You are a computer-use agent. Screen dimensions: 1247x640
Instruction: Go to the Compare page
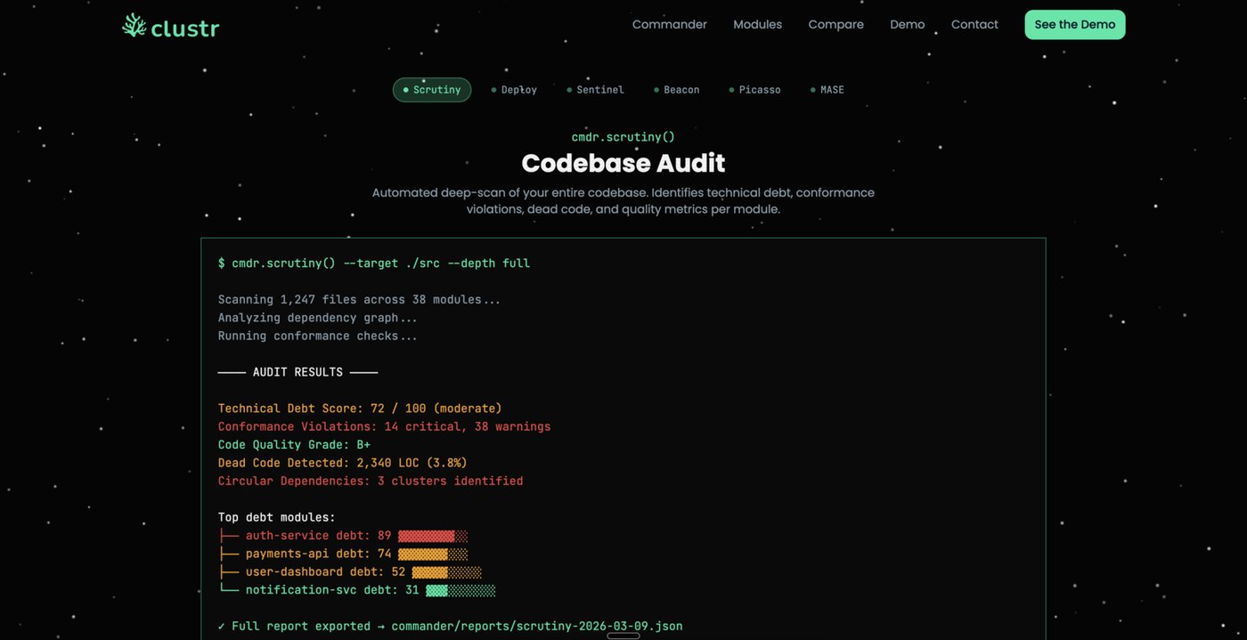pos(836,25)
